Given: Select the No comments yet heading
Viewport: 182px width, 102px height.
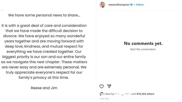Looking at the screenshot, I should pyautogui.click(x=143, y=43).
